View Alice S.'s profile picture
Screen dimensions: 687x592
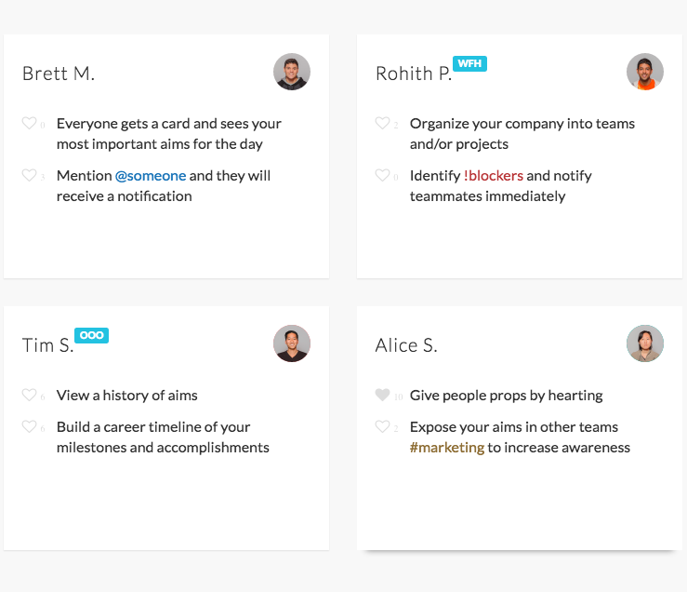[645, 343]
